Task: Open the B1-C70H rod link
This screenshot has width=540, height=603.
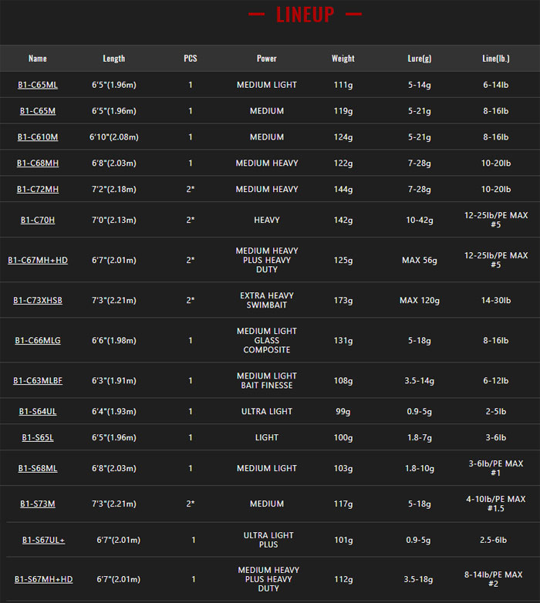Action: [38, 221]
